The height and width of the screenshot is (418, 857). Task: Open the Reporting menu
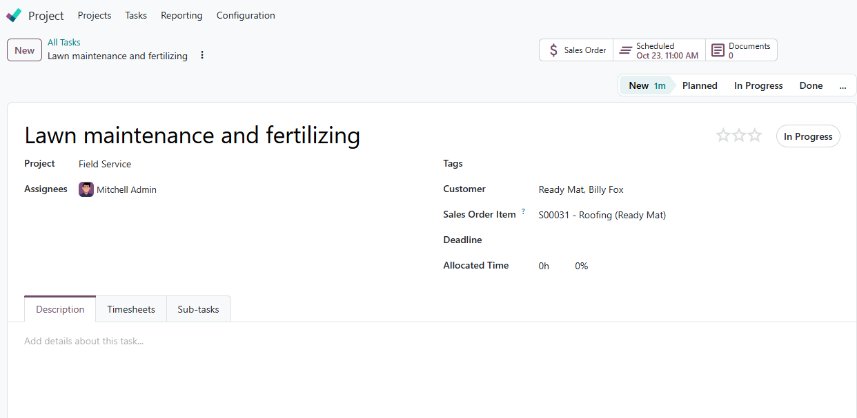coord(181,15)
